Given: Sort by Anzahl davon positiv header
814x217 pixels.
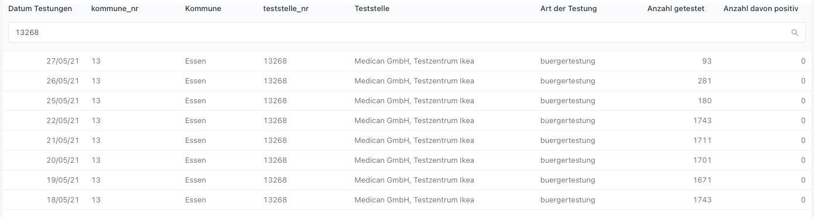Looking at the screenshot, I should 761,9.
